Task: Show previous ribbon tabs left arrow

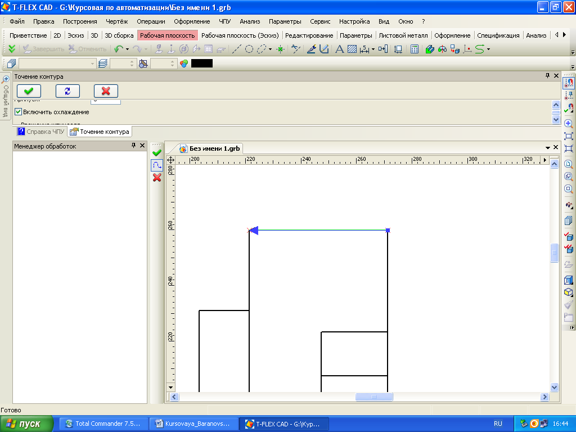Action: [556, 35]
